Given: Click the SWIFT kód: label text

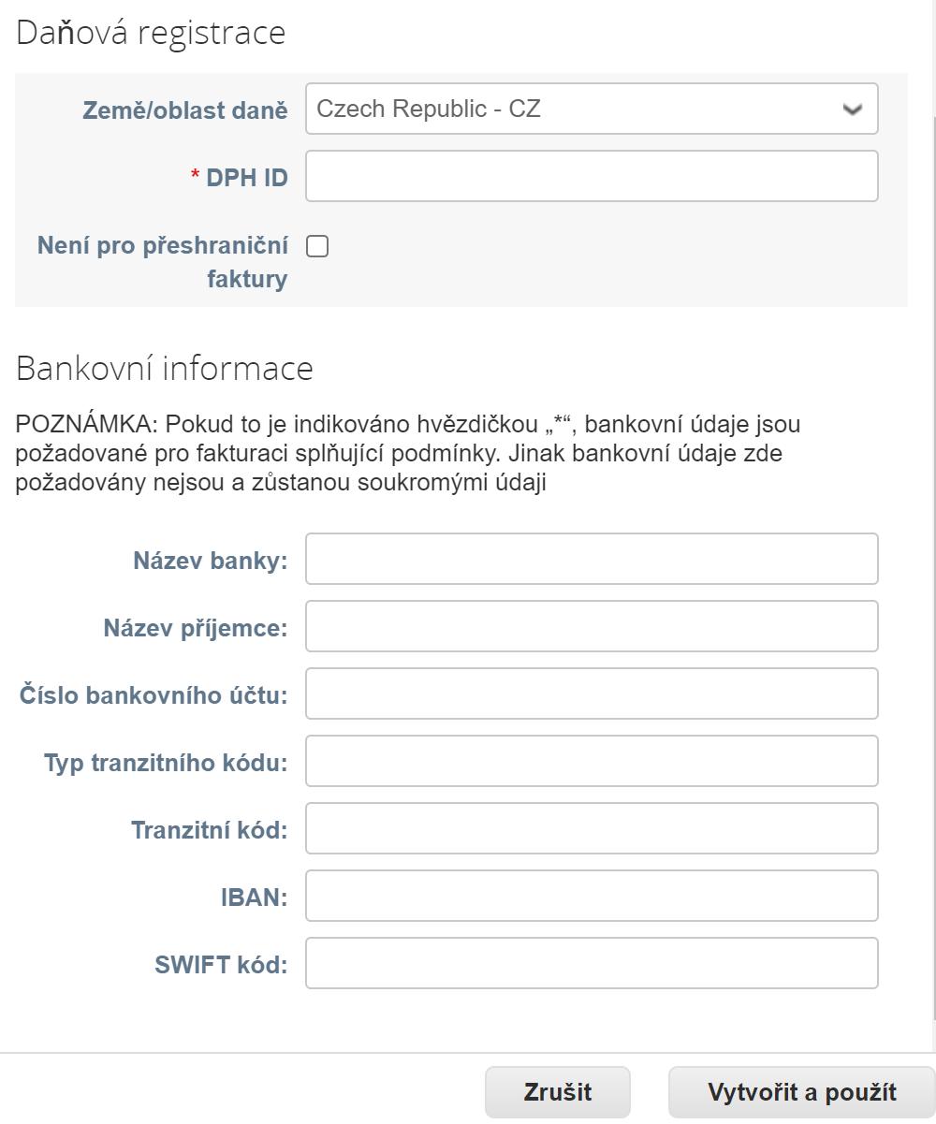Looking at the screenshot, I should click(221, 964).
